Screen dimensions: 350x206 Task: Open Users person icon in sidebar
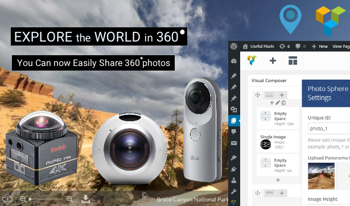pos(234,180)
